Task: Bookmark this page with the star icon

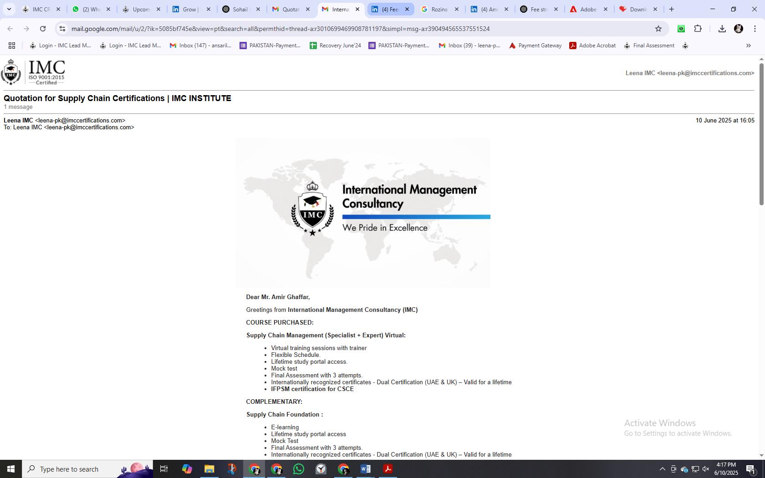Action: coord(658,29)
